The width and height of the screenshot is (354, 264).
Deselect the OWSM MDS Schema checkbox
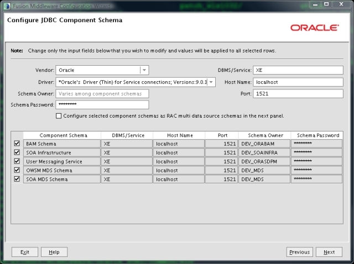pyautogui.click(x=17, y=170)
